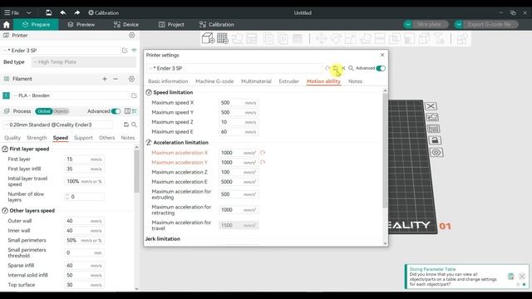Reset Maximum acceleration X to default
This screenshot has width=532, height=299.
(x=263, y=153)
